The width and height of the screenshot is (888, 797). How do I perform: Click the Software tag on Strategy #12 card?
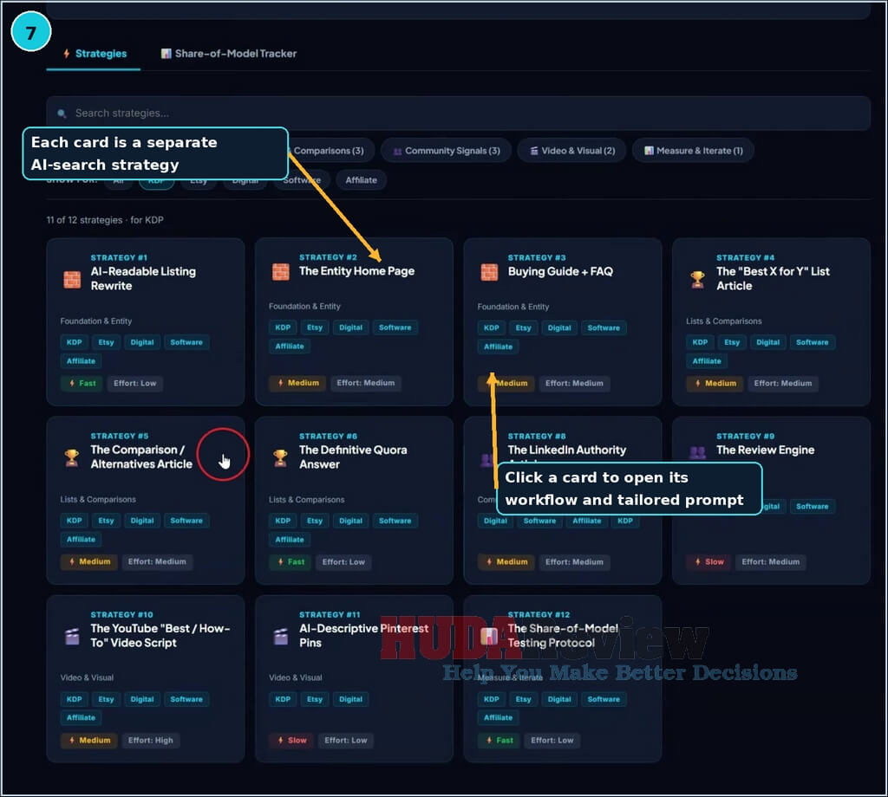click(x=604, y=700)
